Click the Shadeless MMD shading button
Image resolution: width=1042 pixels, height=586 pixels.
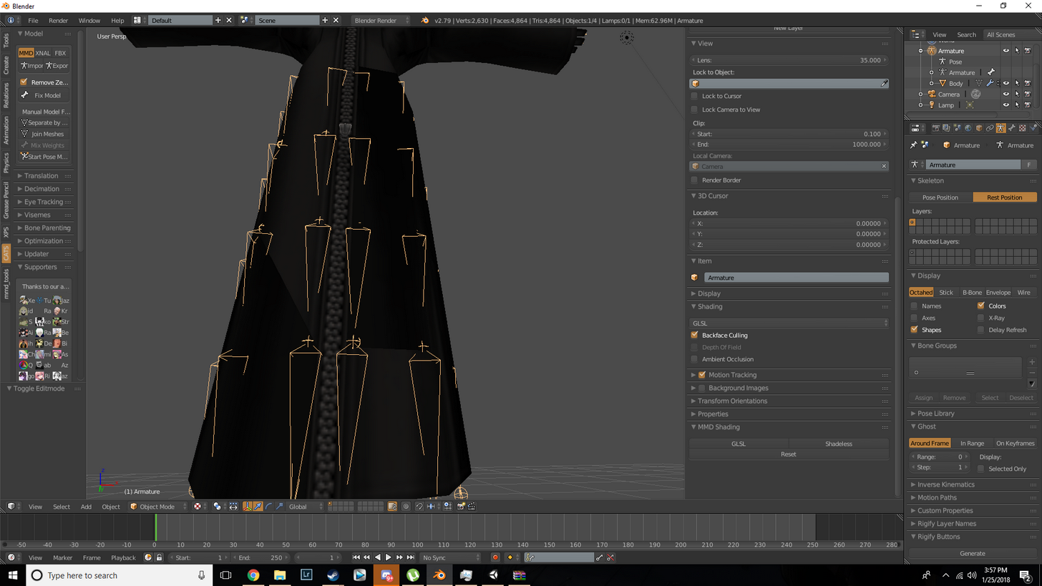coord(838,444)
